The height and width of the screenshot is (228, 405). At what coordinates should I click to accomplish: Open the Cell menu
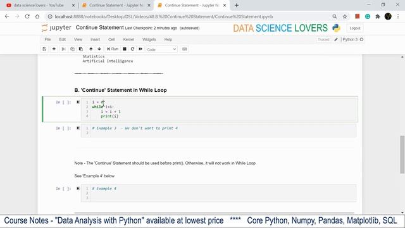tap(111, 39)
